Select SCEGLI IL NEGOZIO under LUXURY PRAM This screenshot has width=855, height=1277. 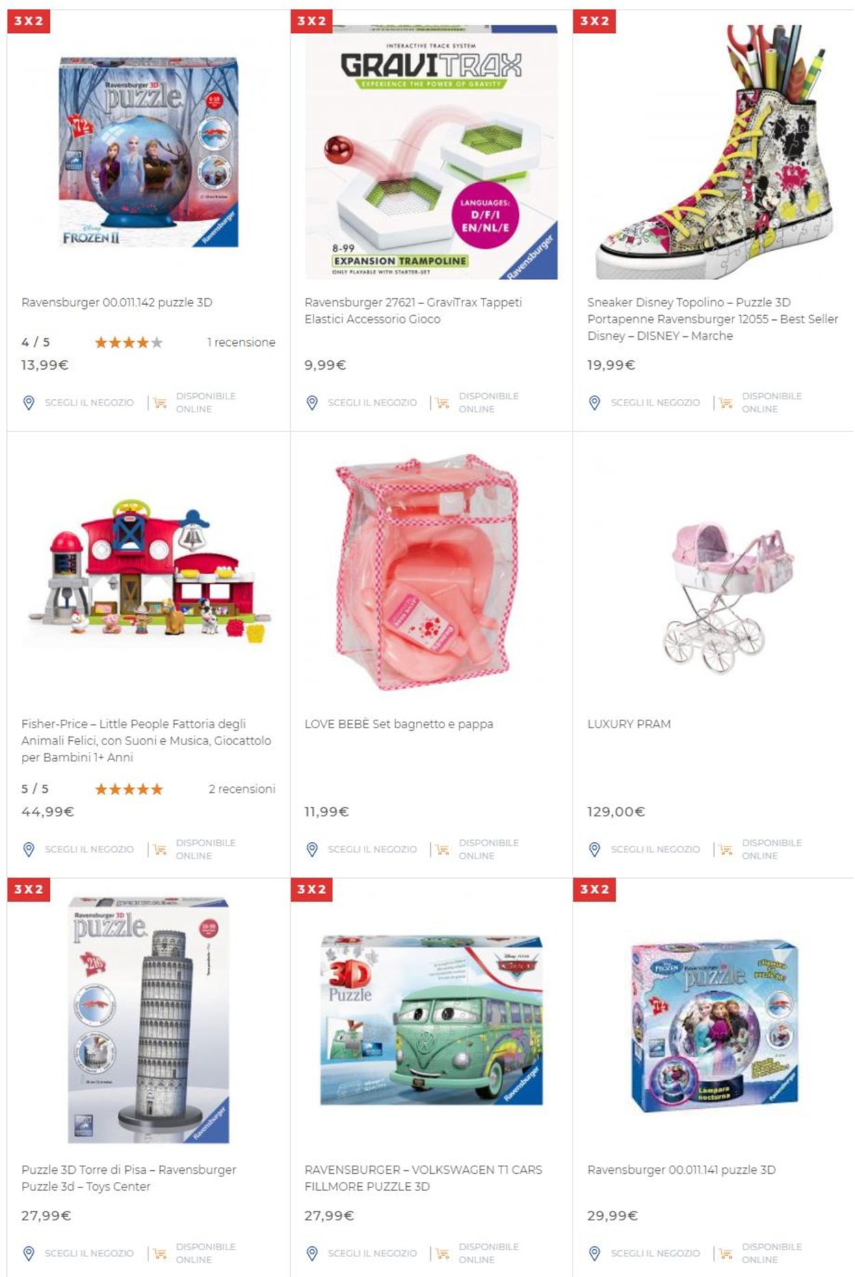pos(655,849)
